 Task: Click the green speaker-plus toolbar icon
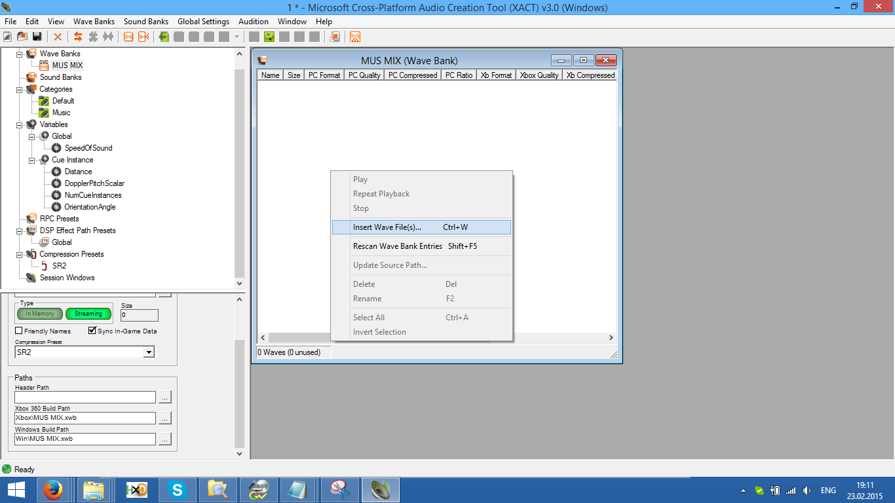[164, 37]
